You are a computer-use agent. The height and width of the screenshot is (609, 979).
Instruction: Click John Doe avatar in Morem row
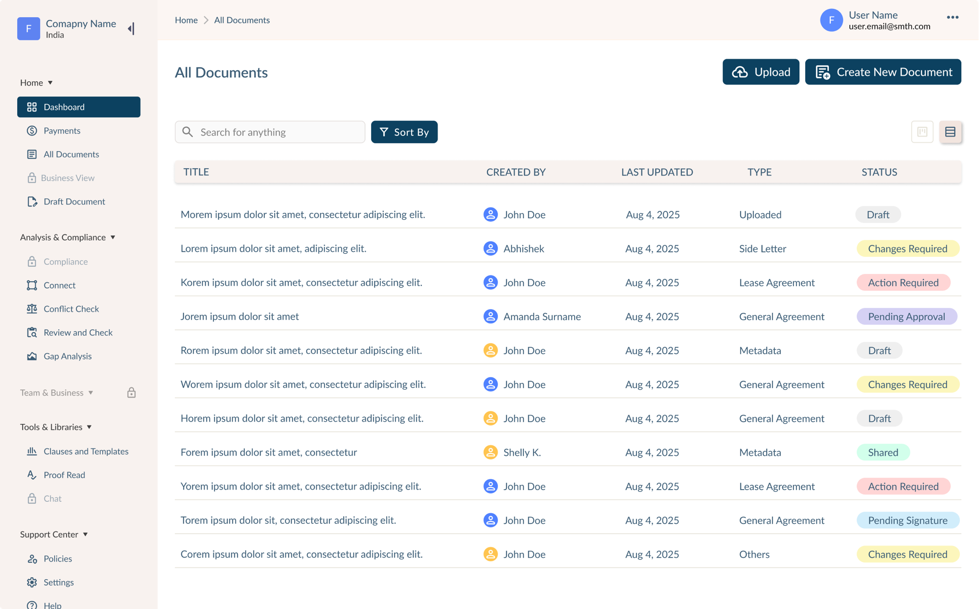490,214
